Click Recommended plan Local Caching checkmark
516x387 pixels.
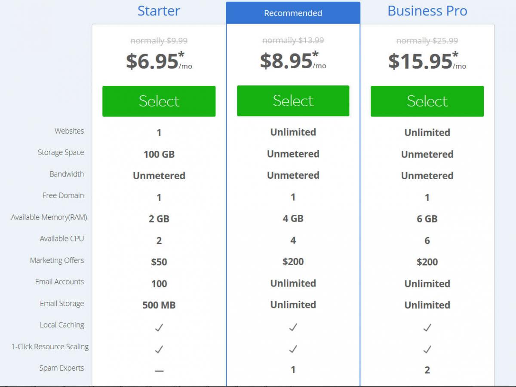[x=293, y=327]
